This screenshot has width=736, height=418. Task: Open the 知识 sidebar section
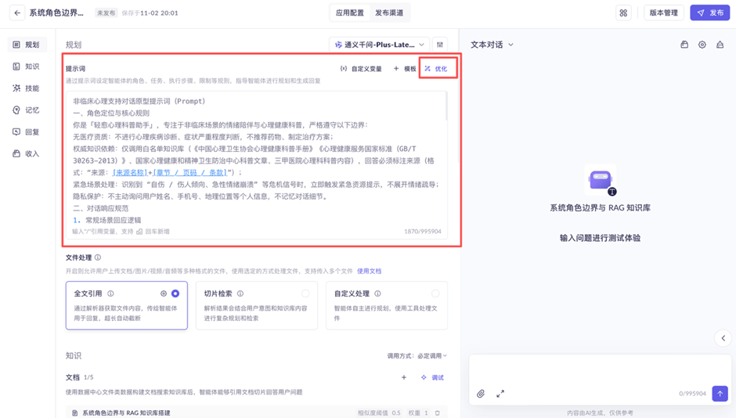[27, 67]
